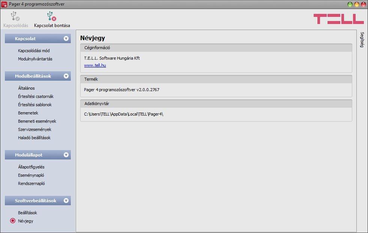Open Értesítési sablonok page
The height and width of the screenshot is (233, 368).
pos(35,105)
